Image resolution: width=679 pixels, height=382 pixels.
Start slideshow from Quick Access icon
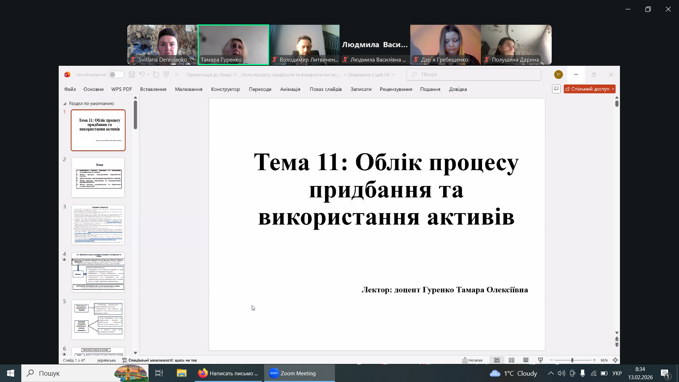[166, 75]
